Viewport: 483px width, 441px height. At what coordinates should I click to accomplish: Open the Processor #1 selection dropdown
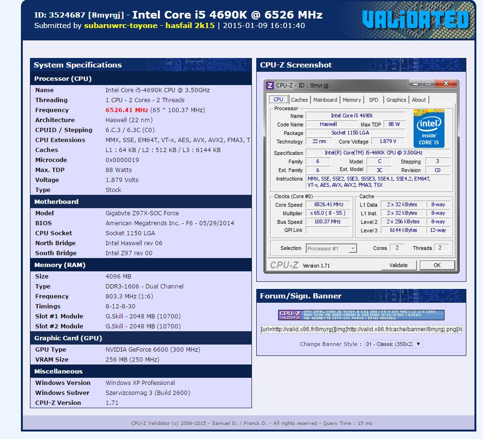click(331, 248)
